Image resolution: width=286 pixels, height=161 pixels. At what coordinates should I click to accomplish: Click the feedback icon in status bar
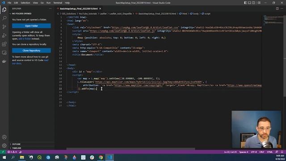pyautogui.click(x=277, y=152)
